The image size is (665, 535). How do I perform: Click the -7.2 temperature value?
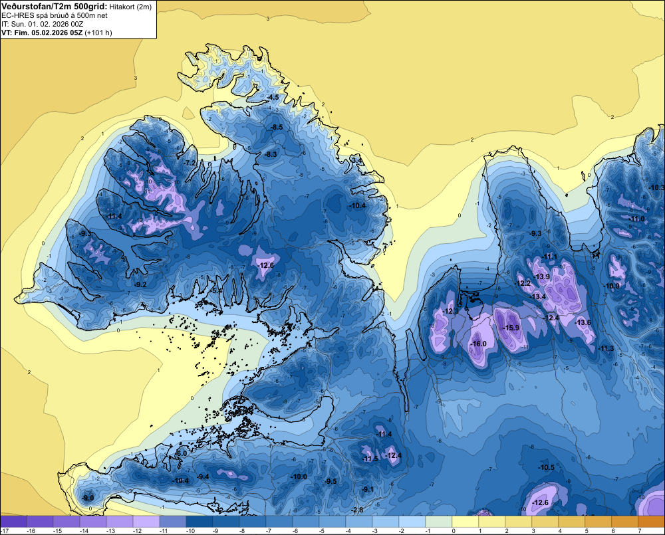(x=190, y=163)
